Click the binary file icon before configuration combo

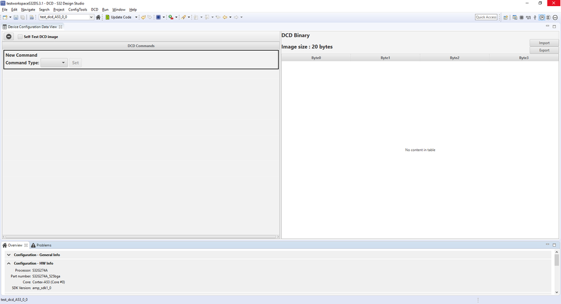[x=31, y=17]
